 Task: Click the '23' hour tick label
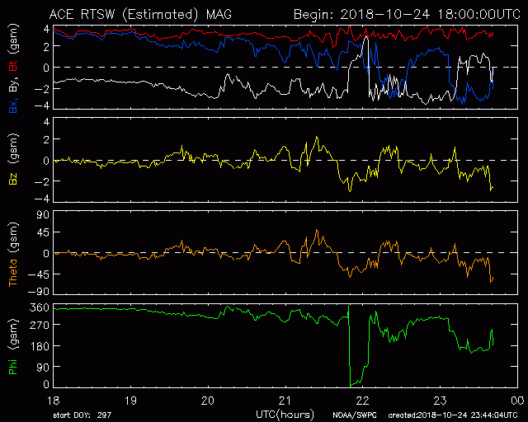440,401
